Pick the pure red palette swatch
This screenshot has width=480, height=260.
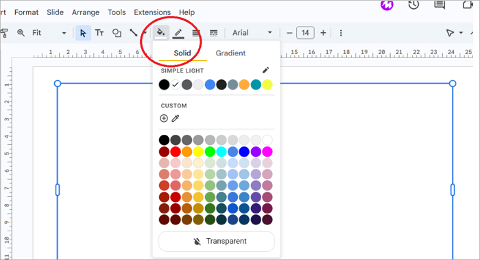tap(176, 151)
